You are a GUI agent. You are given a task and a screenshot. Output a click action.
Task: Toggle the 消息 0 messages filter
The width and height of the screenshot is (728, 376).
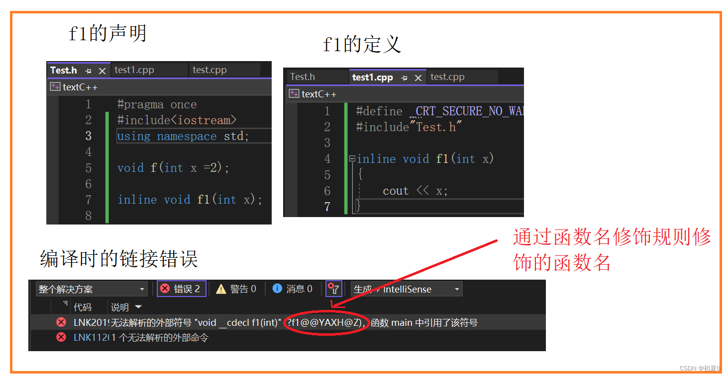[293, 289]
